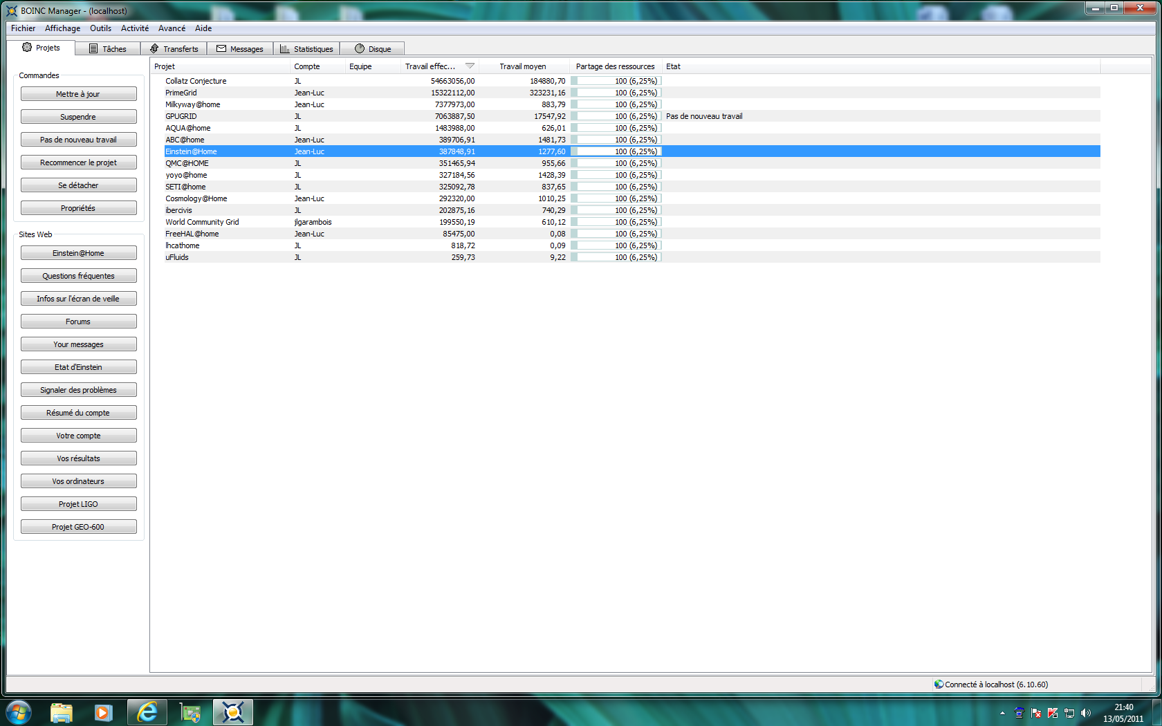Open Projet GEO-600 website

tap(78, 527)
